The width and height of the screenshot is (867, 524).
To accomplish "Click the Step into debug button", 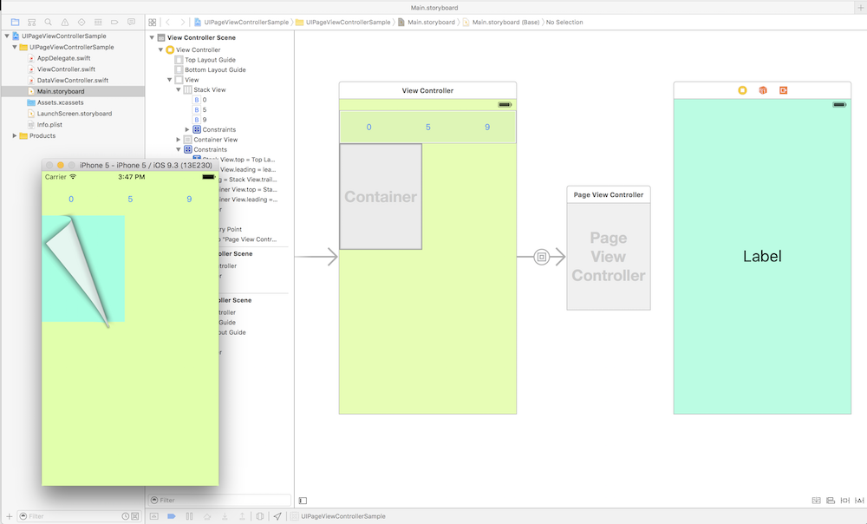I will (225, 516).
